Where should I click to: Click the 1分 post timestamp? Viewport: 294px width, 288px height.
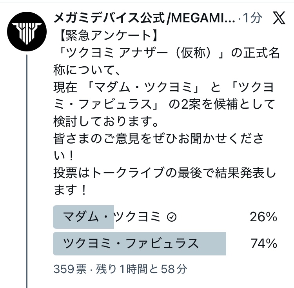tap(252, 18)
